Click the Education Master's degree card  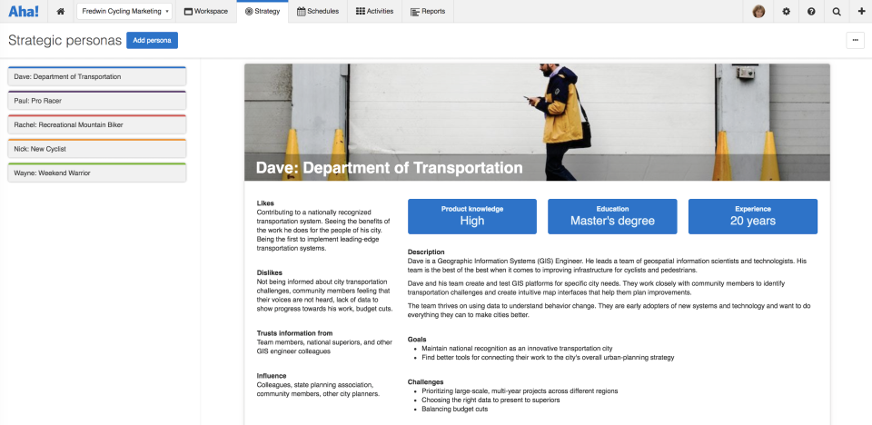[612, 216]
